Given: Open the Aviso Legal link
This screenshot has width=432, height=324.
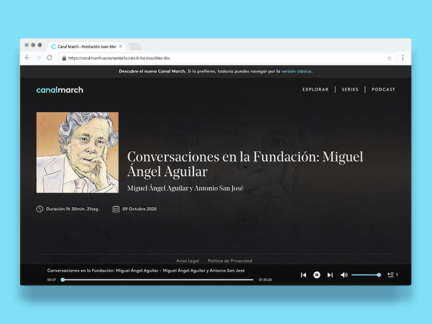Looking at the screenshot, I should 188,261.
